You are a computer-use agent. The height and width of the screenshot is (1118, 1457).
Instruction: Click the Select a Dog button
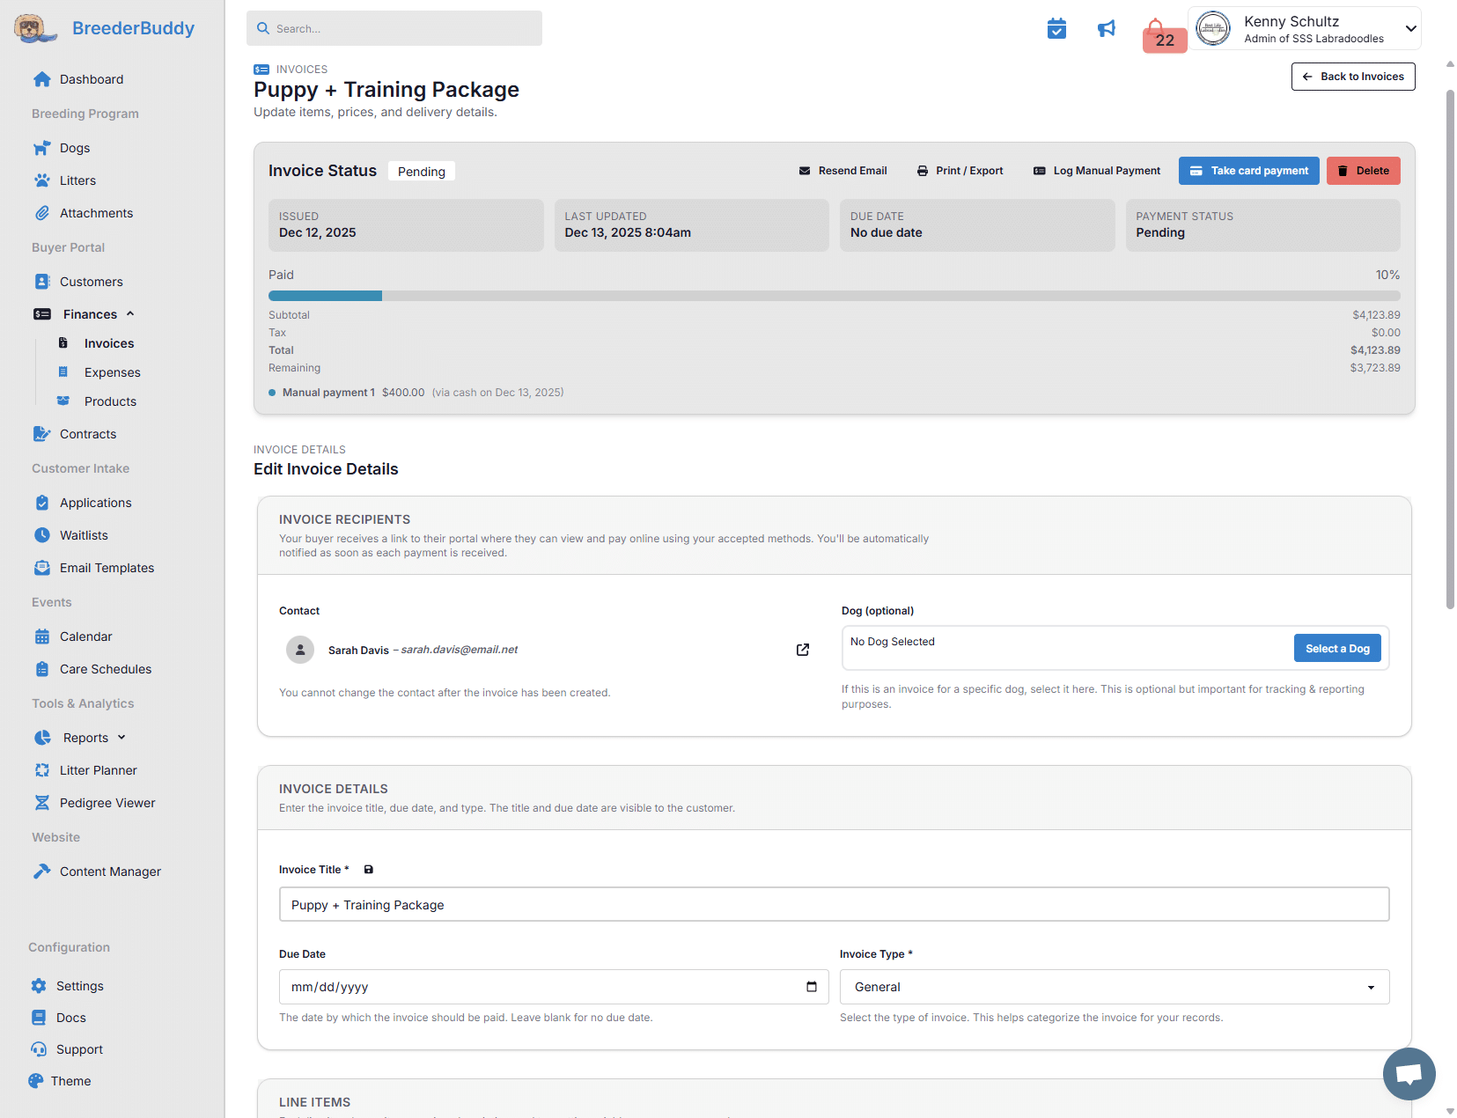coord(1336,649)
